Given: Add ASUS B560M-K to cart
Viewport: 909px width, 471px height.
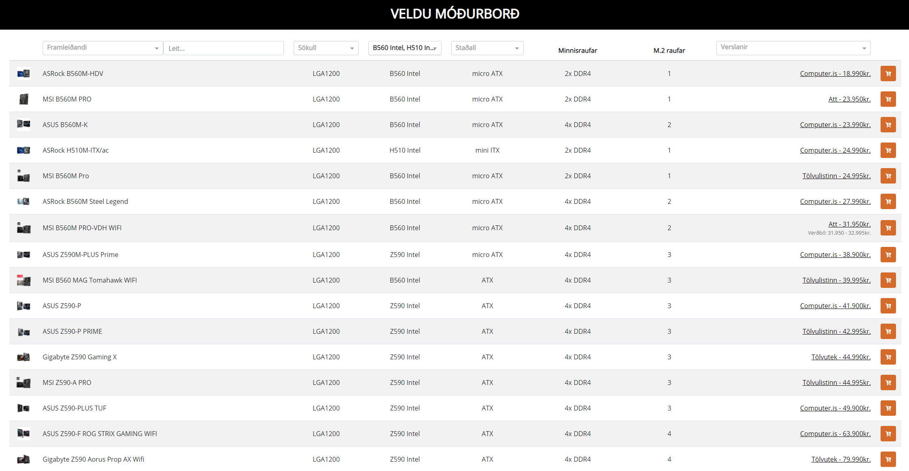Looking at the screenshot, I should [x=888, y=125].
